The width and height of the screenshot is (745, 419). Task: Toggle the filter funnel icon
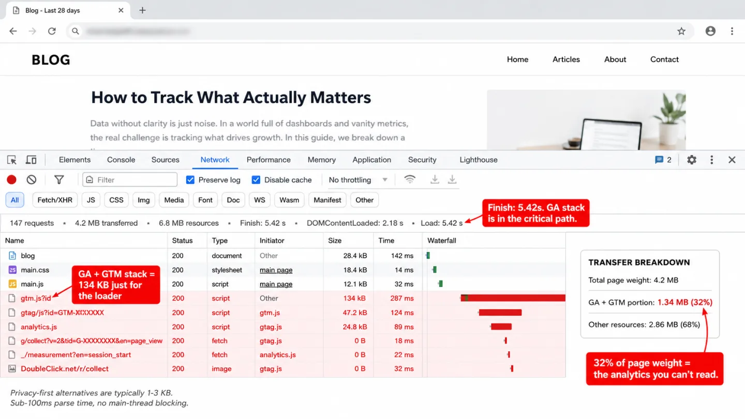(x=59, y=180)
